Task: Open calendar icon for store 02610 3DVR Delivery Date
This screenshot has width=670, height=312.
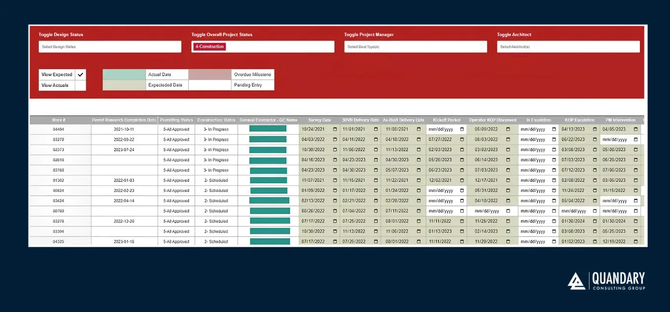Action: (376, 160)
